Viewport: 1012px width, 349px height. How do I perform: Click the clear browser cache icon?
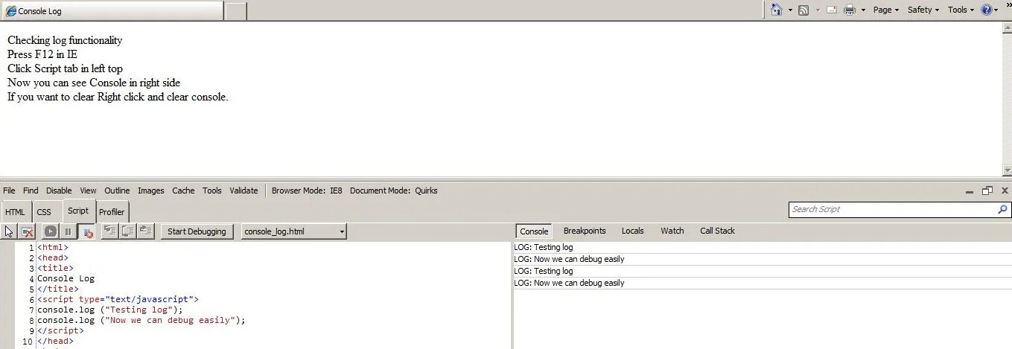27,231
